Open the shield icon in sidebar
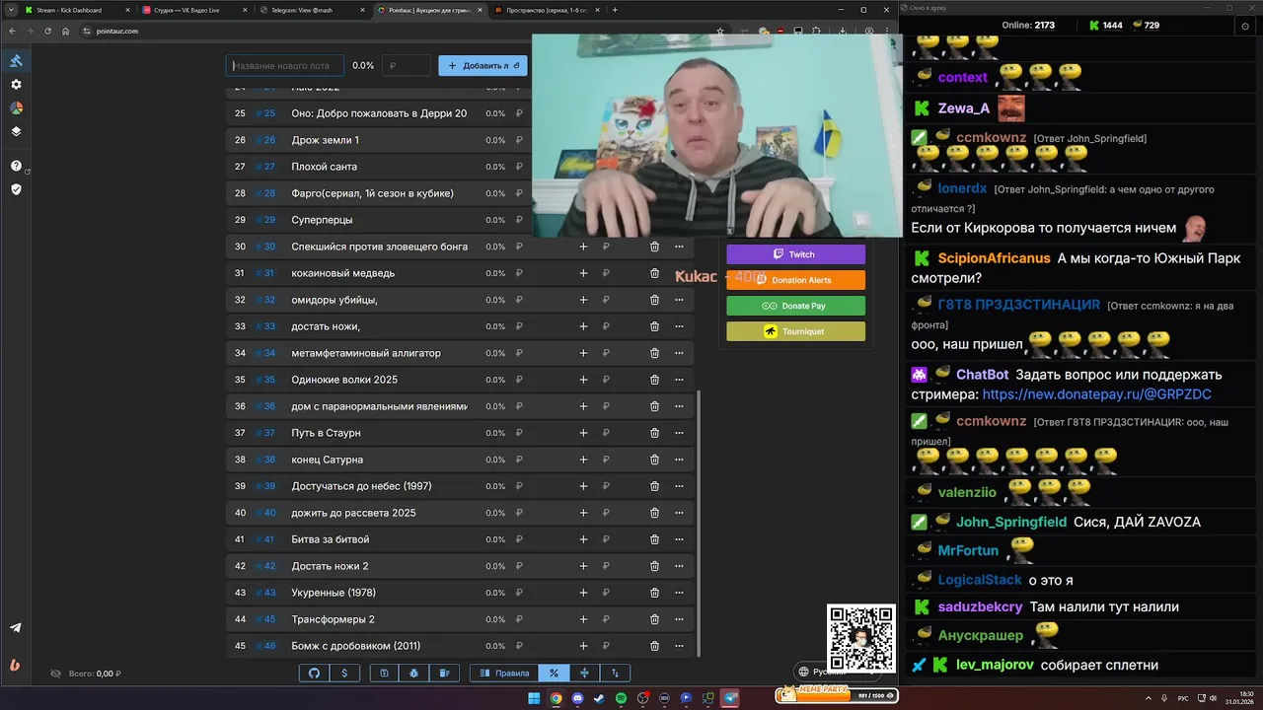 pyautogui.click(x=16, y=189)
